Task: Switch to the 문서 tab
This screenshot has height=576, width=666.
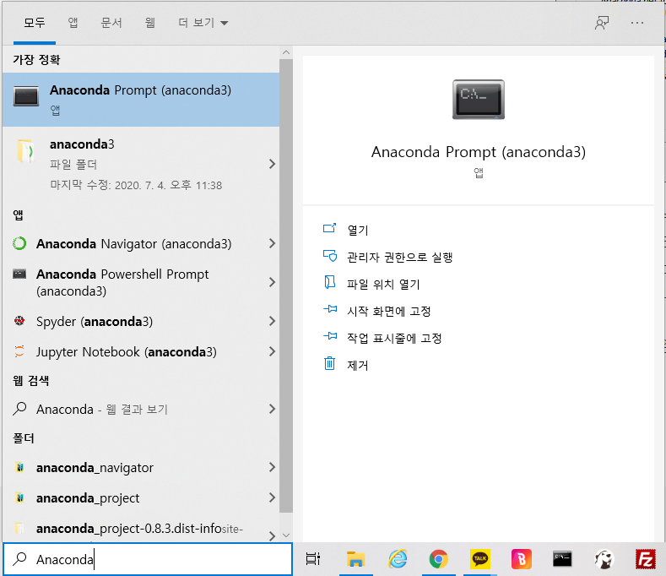Action: tap(111, 23)
